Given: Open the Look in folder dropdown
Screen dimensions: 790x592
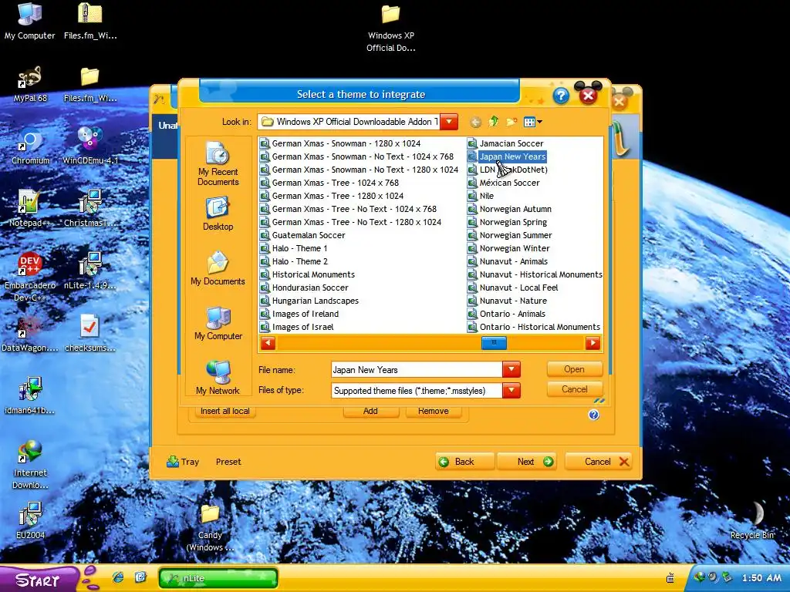Looking at the screenshot, I should click(449, 122).
